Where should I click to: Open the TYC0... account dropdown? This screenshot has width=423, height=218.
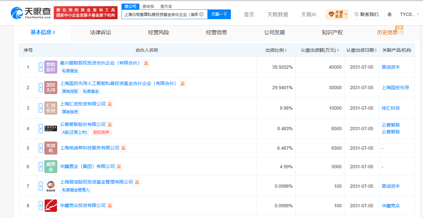coord(409,14)
